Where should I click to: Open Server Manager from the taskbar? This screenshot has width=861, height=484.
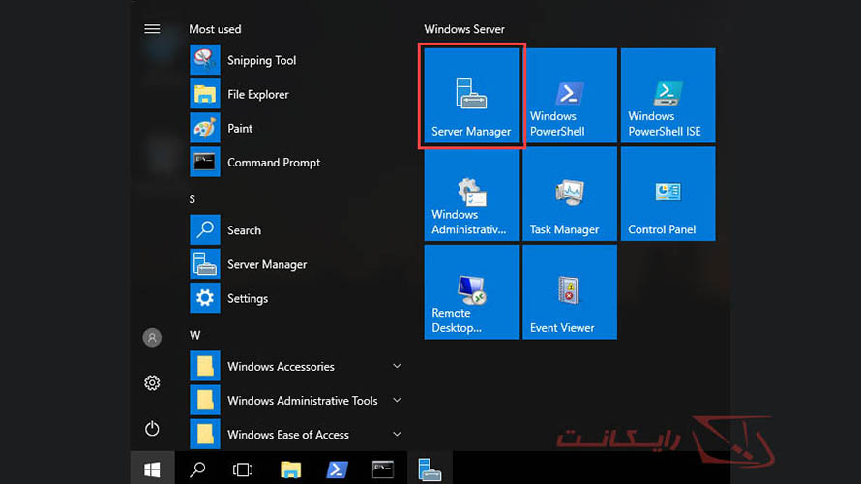[430, 469]
